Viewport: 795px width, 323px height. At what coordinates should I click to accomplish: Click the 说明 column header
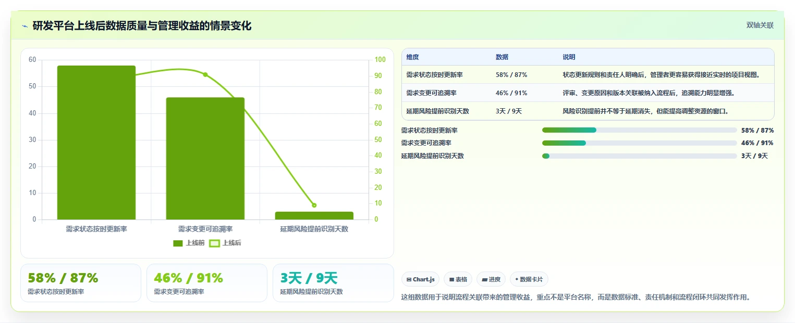(569, 57)
